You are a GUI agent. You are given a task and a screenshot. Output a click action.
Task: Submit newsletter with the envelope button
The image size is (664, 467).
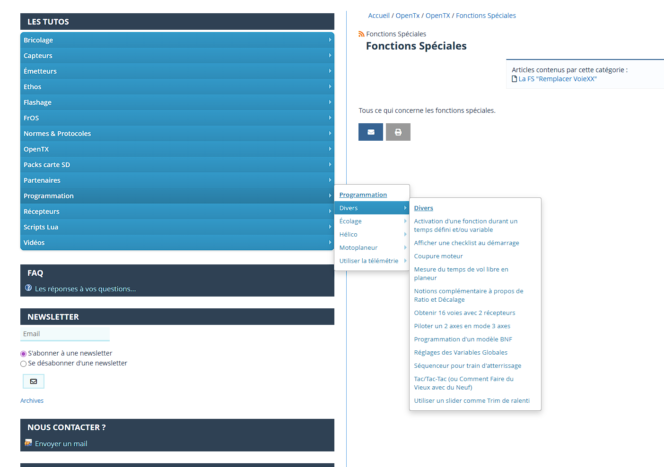click(34, 381)
